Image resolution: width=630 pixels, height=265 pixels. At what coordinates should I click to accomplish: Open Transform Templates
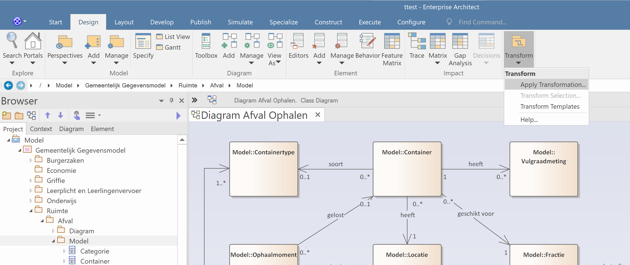[x=550, y=106]
